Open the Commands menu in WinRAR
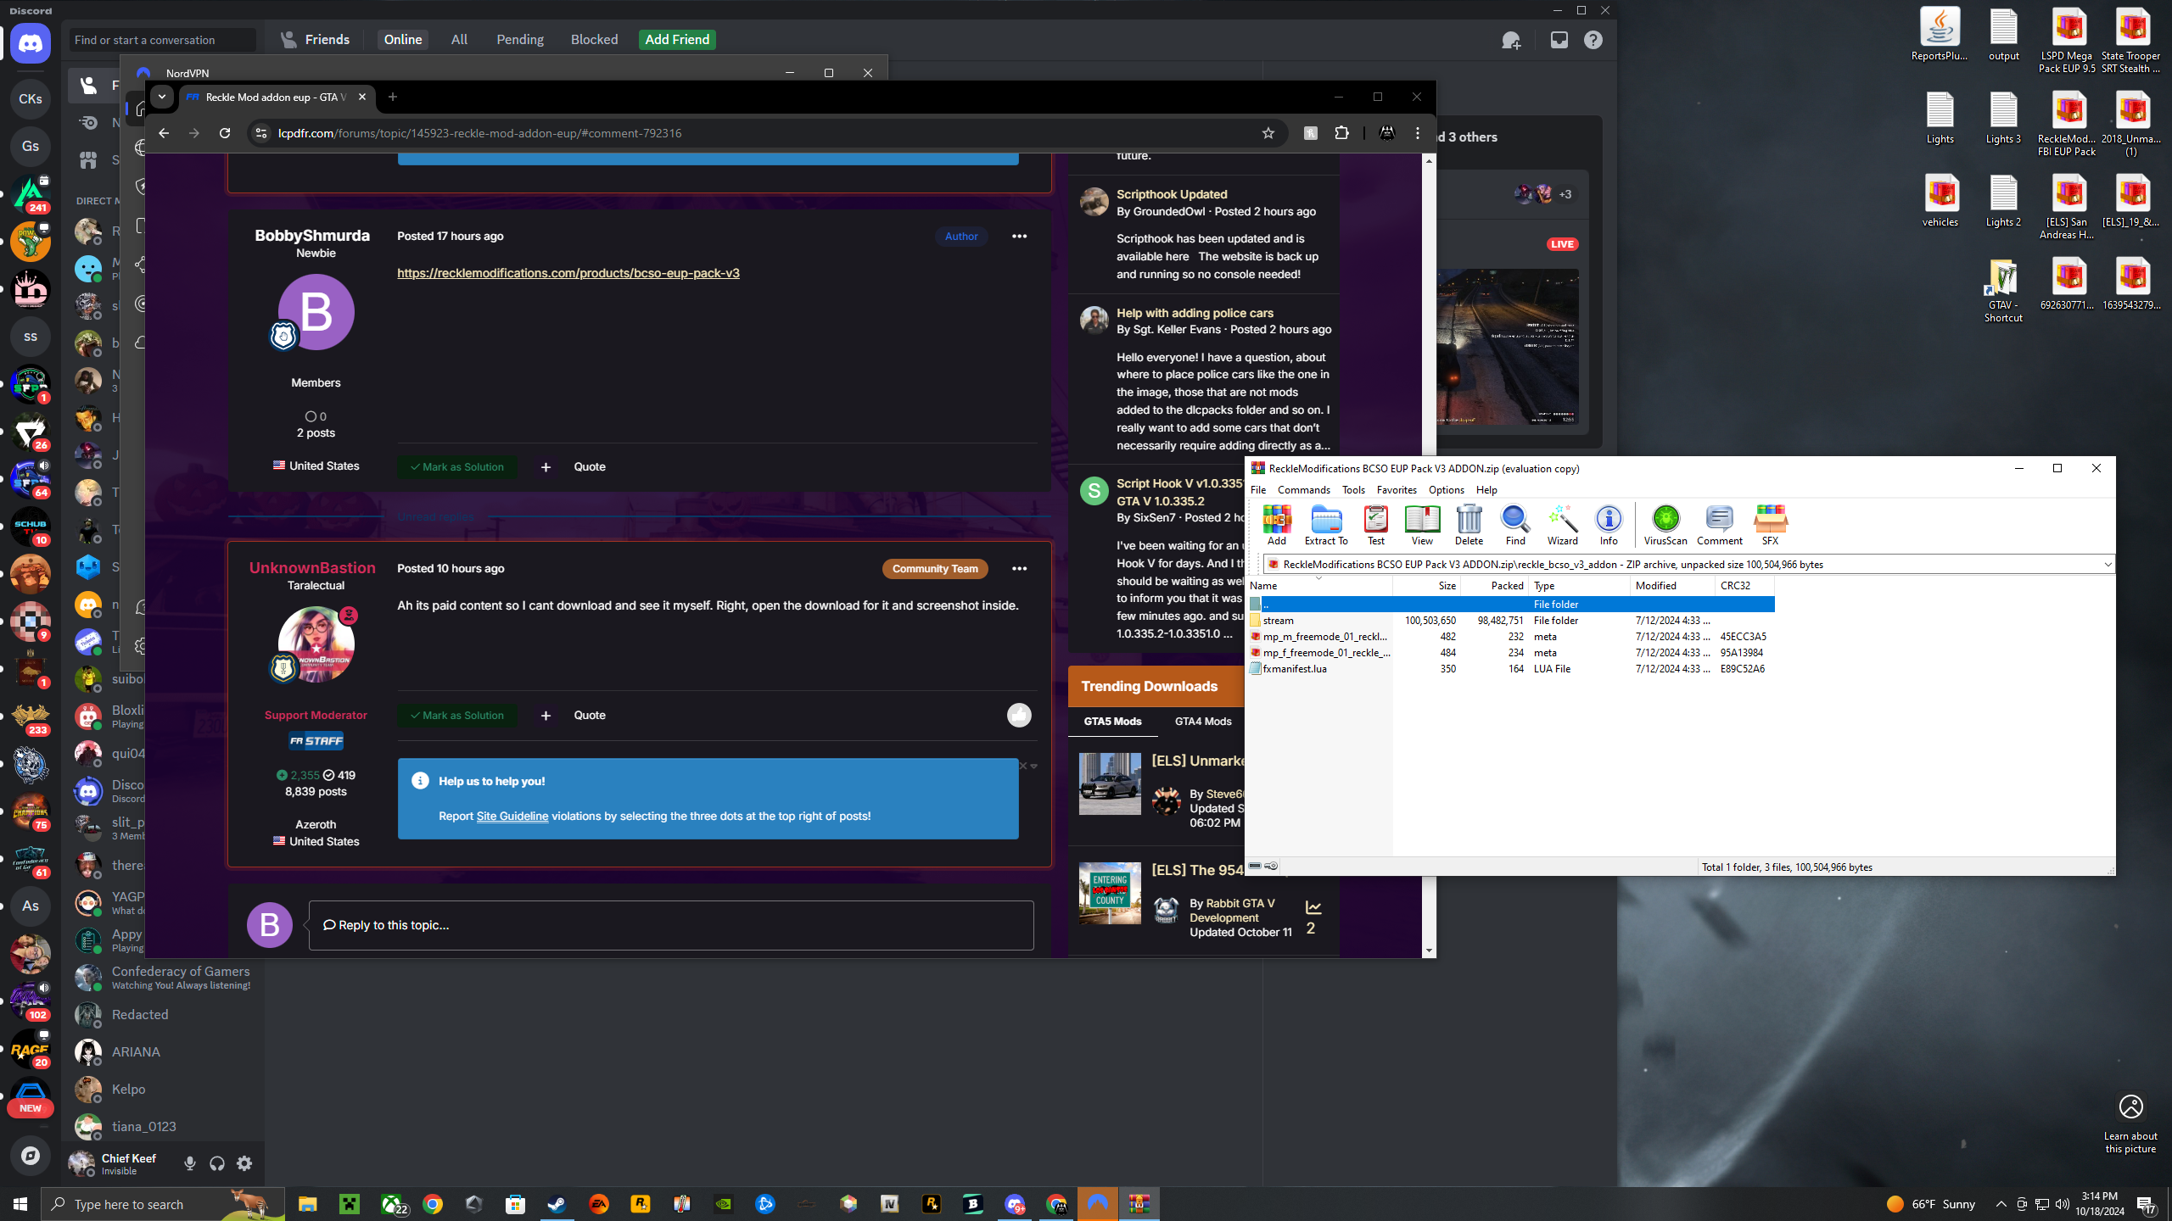The image size is (2172, 1221). (x=1303, y=490)
